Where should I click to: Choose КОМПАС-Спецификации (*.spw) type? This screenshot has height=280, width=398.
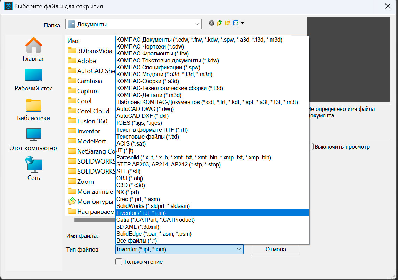click(x=212, y=67)
